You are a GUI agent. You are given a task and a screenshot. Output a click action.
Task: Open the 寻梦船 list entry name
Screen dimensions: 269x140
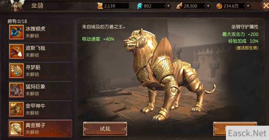coord(33,67)
